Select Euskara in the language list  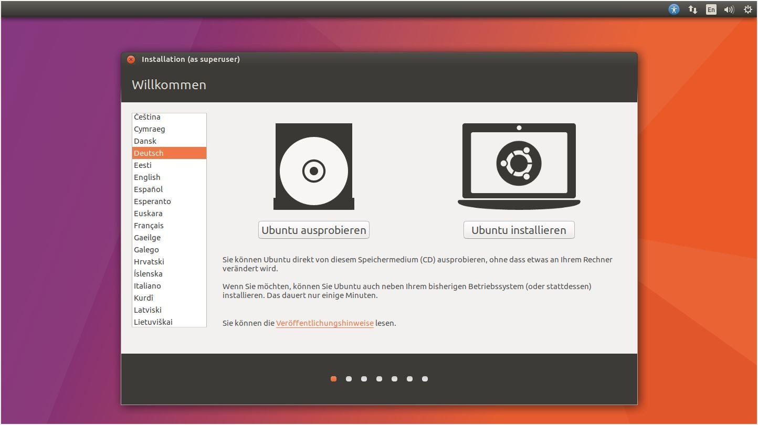coord(169,214)
